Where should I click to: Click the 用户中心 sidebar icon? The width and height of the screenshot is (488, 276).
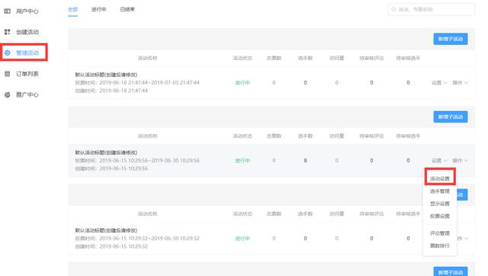[x=8, y=11]
